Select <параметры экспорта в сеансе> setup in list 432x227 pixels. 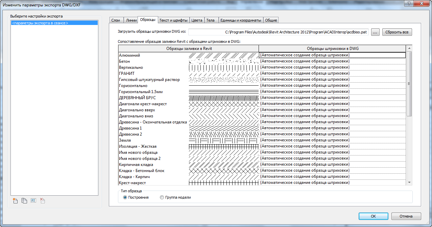54,23
